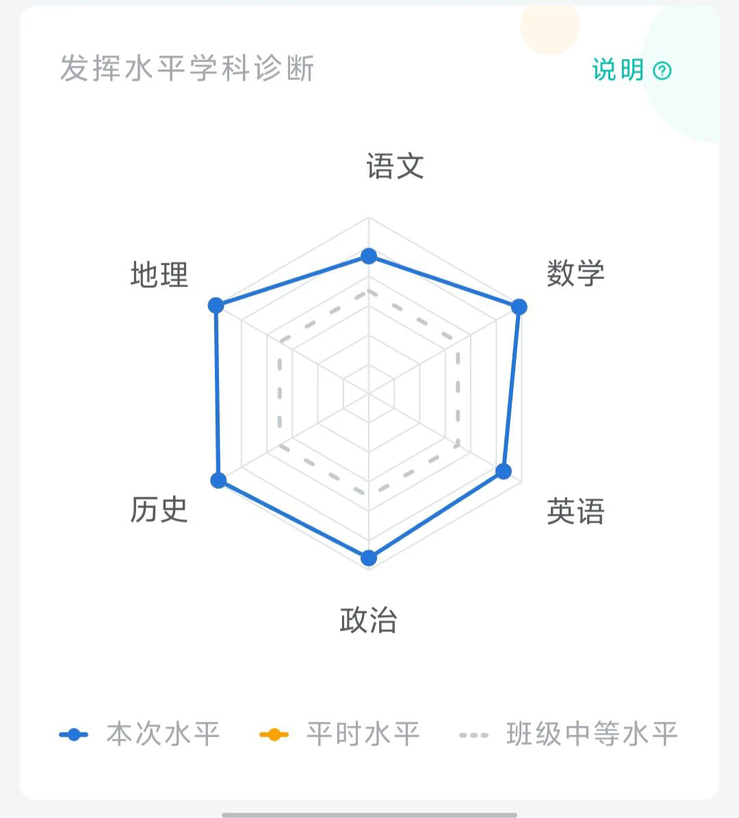Toggle the 平时水平 legend series
739x818 pixels.
[x=339, y=734]
